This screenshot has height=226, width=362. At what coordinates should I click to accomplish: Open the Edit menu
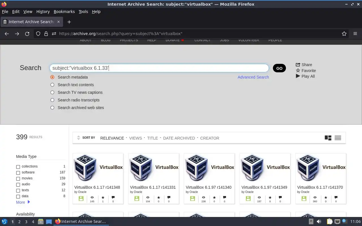(x=16, y=12)
